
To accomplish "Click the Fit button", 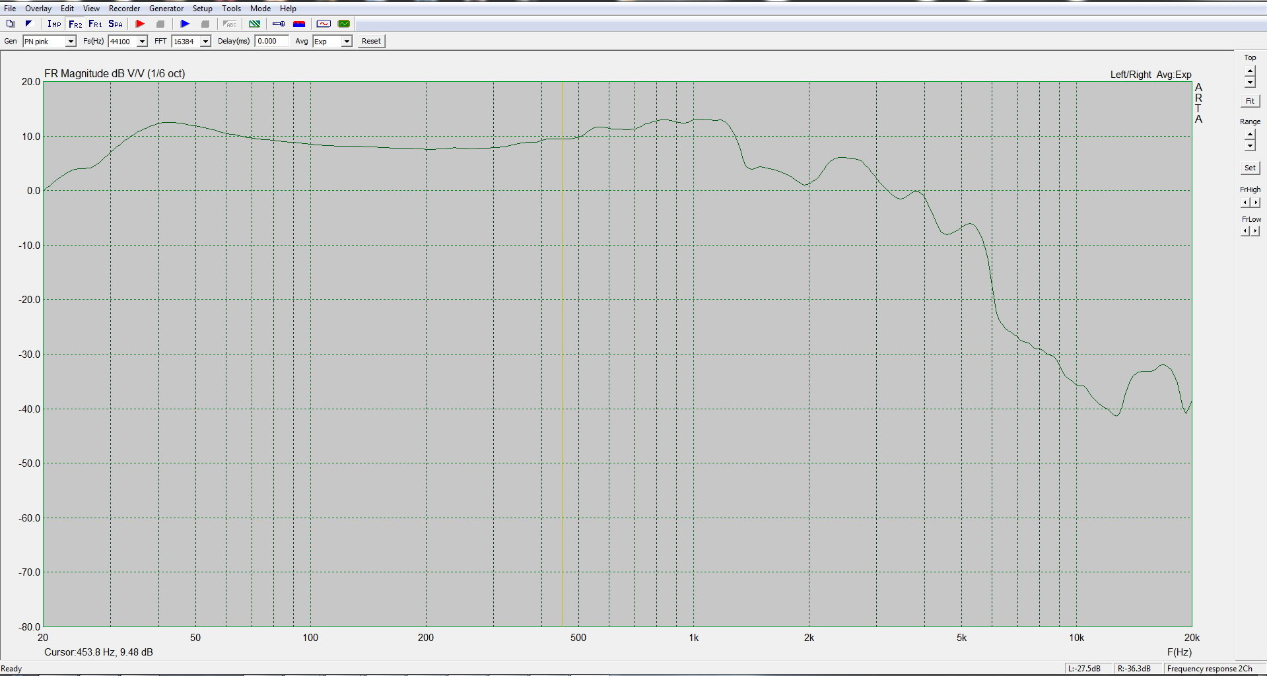I will tap(1250, 101).
